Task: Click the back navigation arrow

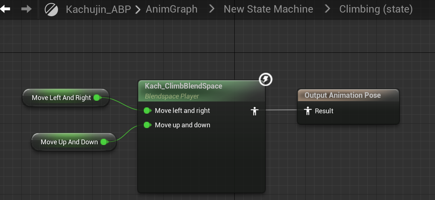Action: point(5,8)
